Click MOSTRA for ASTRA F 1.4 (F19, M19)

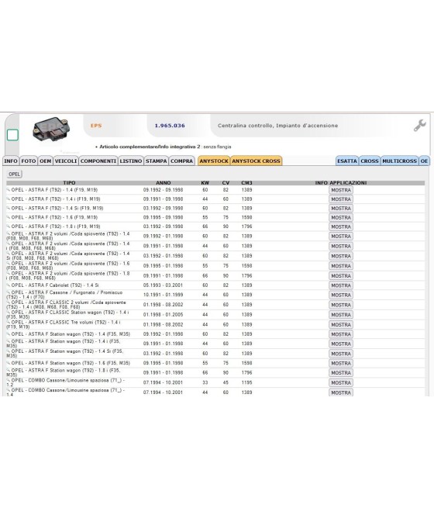[341, 190]
